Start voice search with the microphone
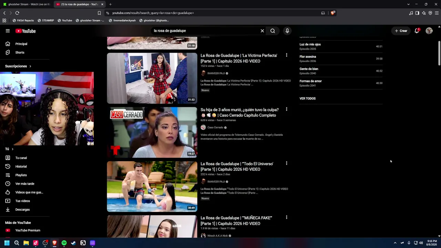Screen dimensions: 441x248 287,31
